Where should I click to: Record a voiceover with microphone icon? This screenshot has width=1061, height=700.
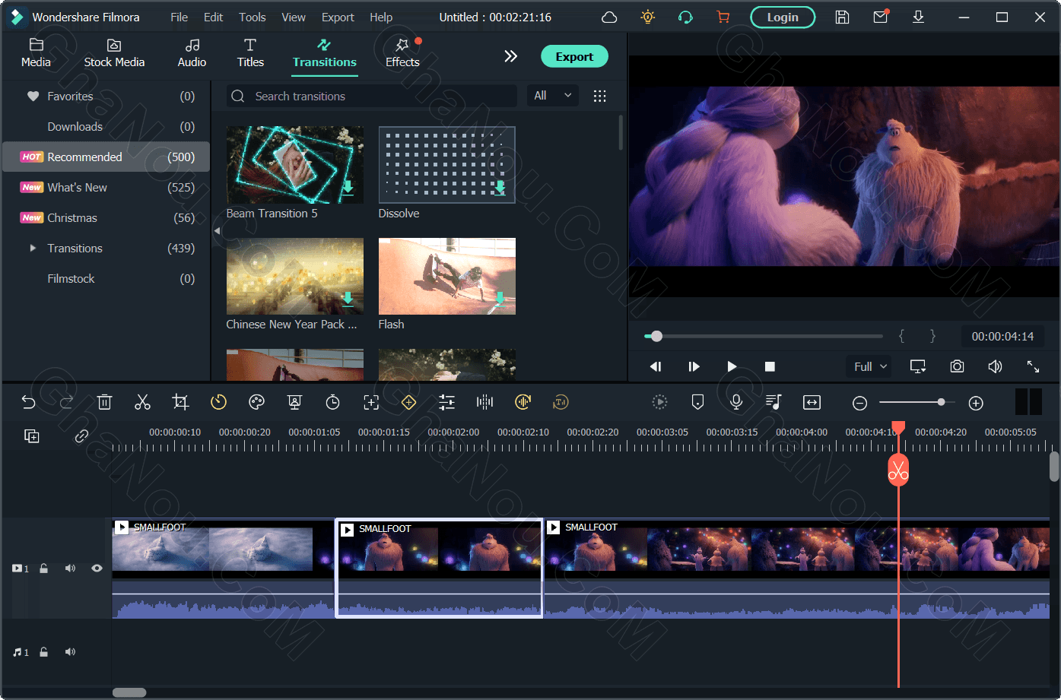[x=735, y=403]
